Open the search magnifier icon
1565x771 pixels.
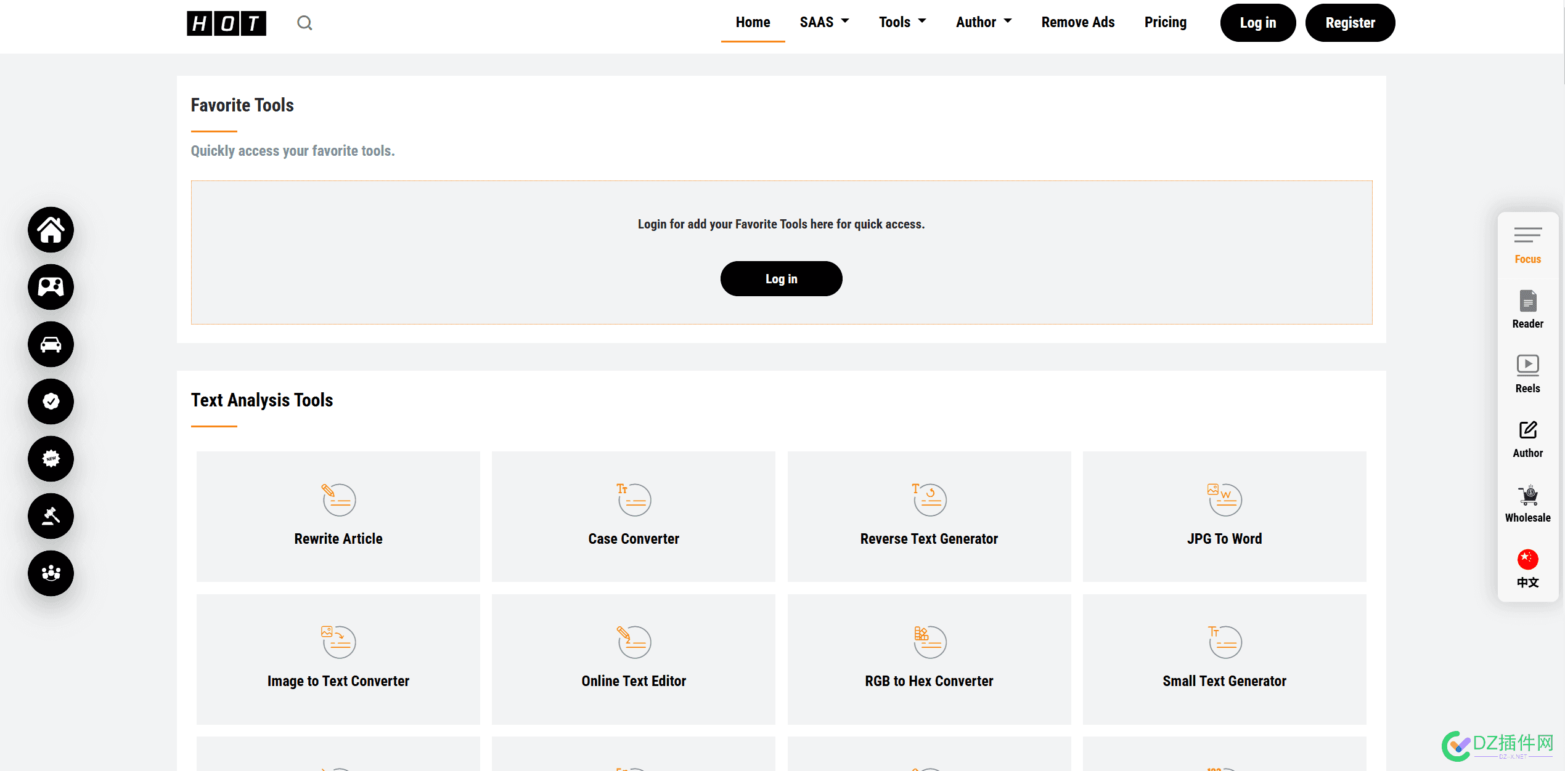point(304,23)
